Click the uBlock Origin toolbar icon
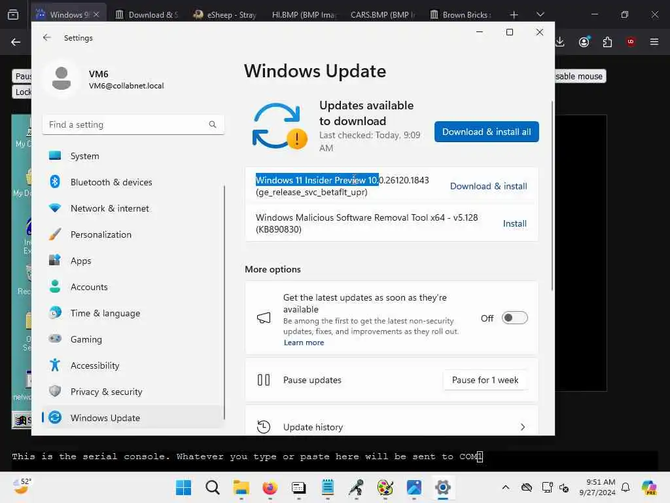The height and width of the screenshot is (503, 670). click(631, 42)
